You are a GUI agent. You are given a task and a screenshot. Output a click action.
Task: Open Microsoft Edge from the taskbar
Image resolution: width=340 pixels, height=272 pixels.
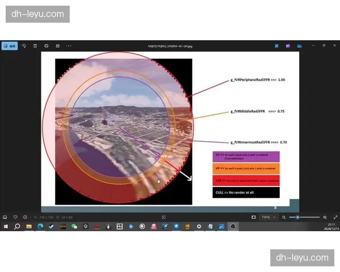click(40, 226)
